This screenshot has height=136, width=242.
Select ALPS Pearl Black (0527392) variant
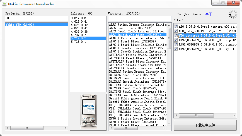137,28
